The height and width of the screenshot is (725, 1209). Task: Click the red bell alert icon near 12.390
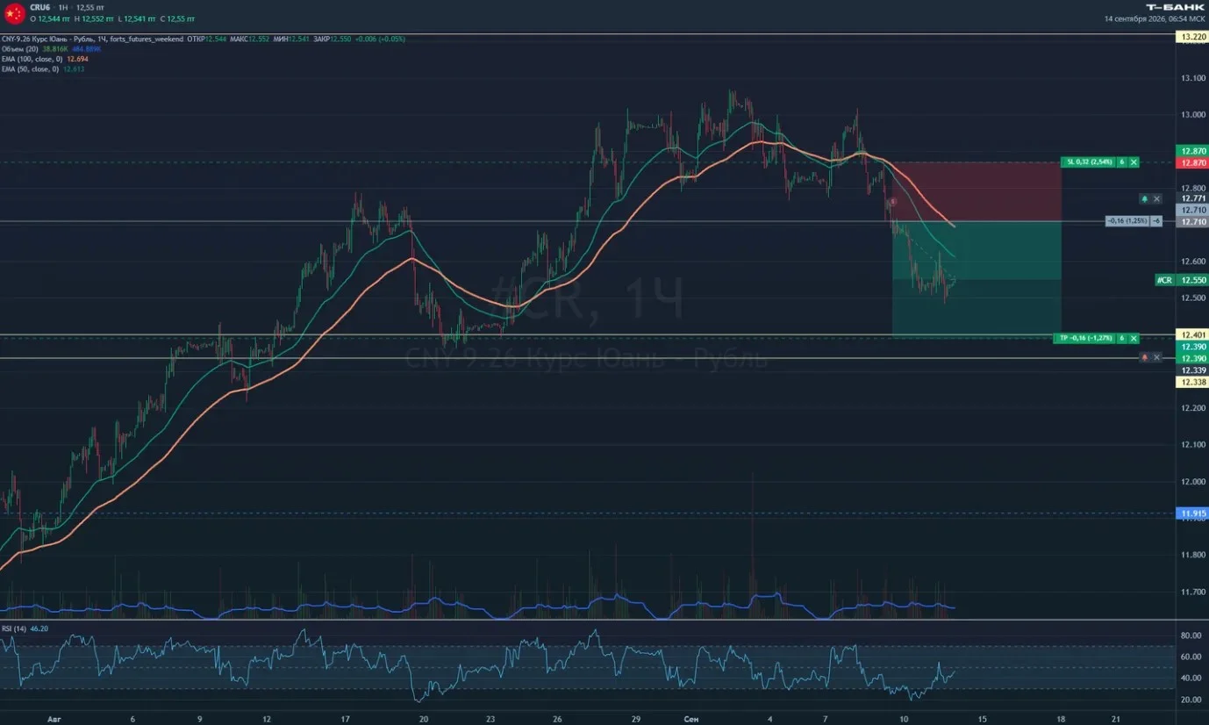click(1145, 357)
